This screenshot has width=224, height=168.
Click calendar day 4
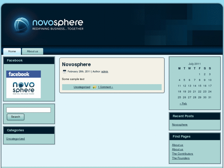click(x=179, y=80)
